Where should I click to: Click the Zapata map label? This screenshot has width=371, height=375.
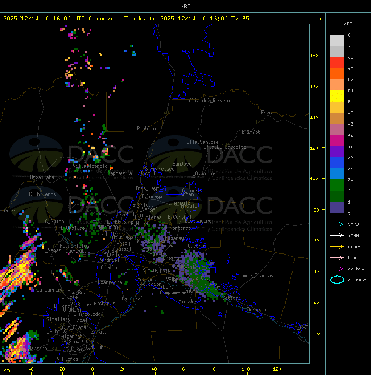pos(99,332)
